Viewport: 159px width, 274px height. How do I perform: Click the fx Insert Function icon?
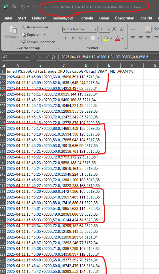coord(53,57)
